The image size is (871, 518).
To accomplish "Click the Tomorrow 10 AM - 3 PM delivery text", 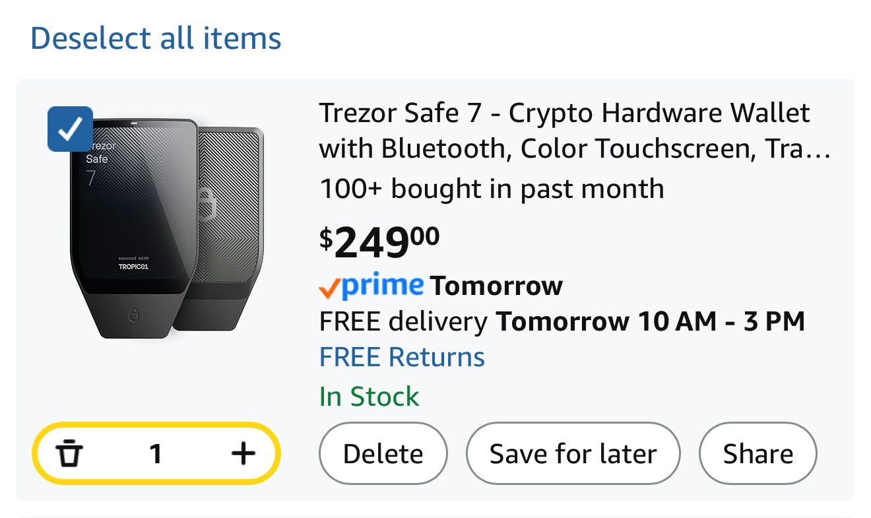I will (x=650, y=321).
